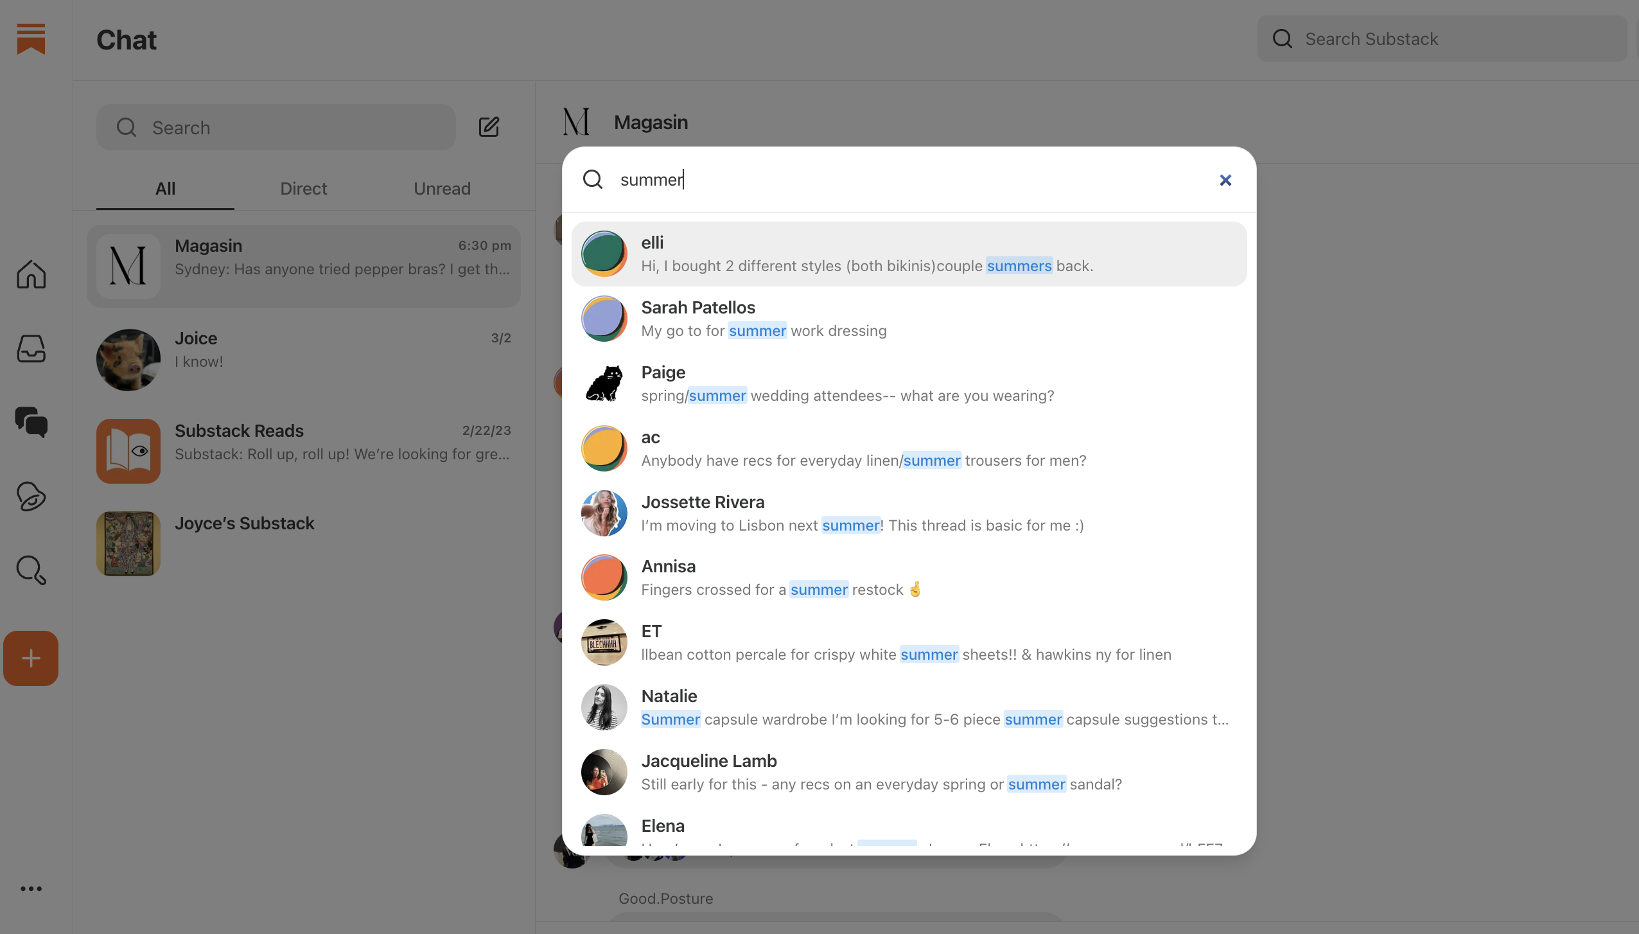Click Substack Reads book avatar
1639x934 pixels.
(128, 451)
